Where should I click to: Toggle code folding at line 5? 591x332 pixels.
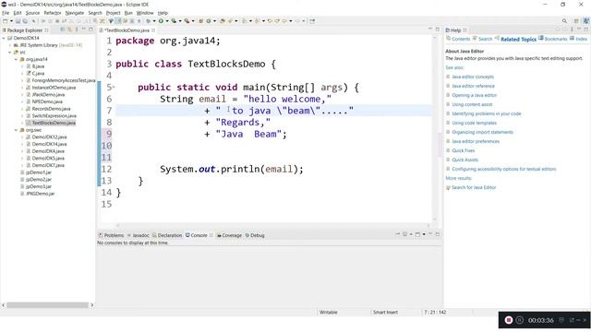114,88
